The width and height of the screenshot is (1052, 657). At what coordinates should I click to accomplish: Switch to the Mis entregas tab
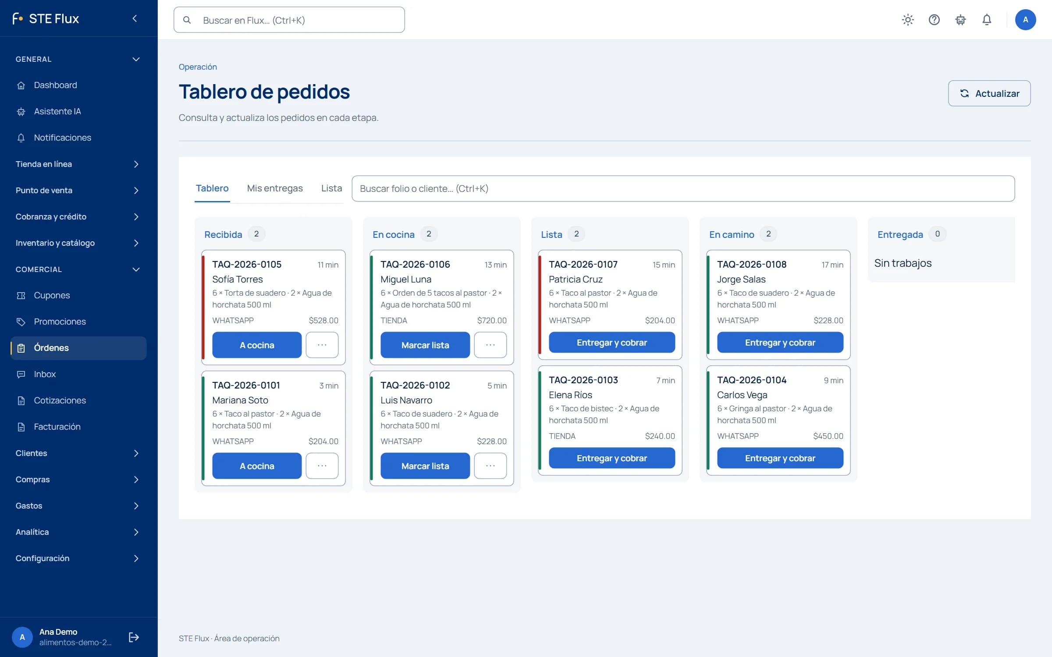(x=275, y=188)
